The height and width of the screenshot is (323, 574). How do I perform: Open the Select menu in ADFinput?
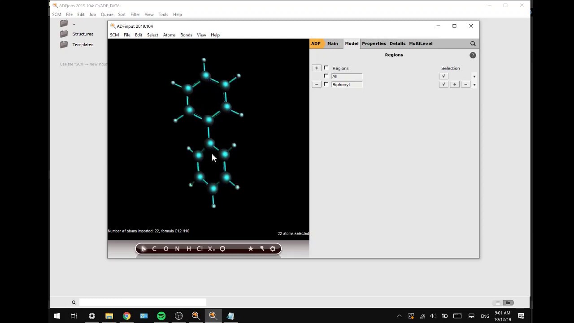pyautogui.click(x=152, y=35)
